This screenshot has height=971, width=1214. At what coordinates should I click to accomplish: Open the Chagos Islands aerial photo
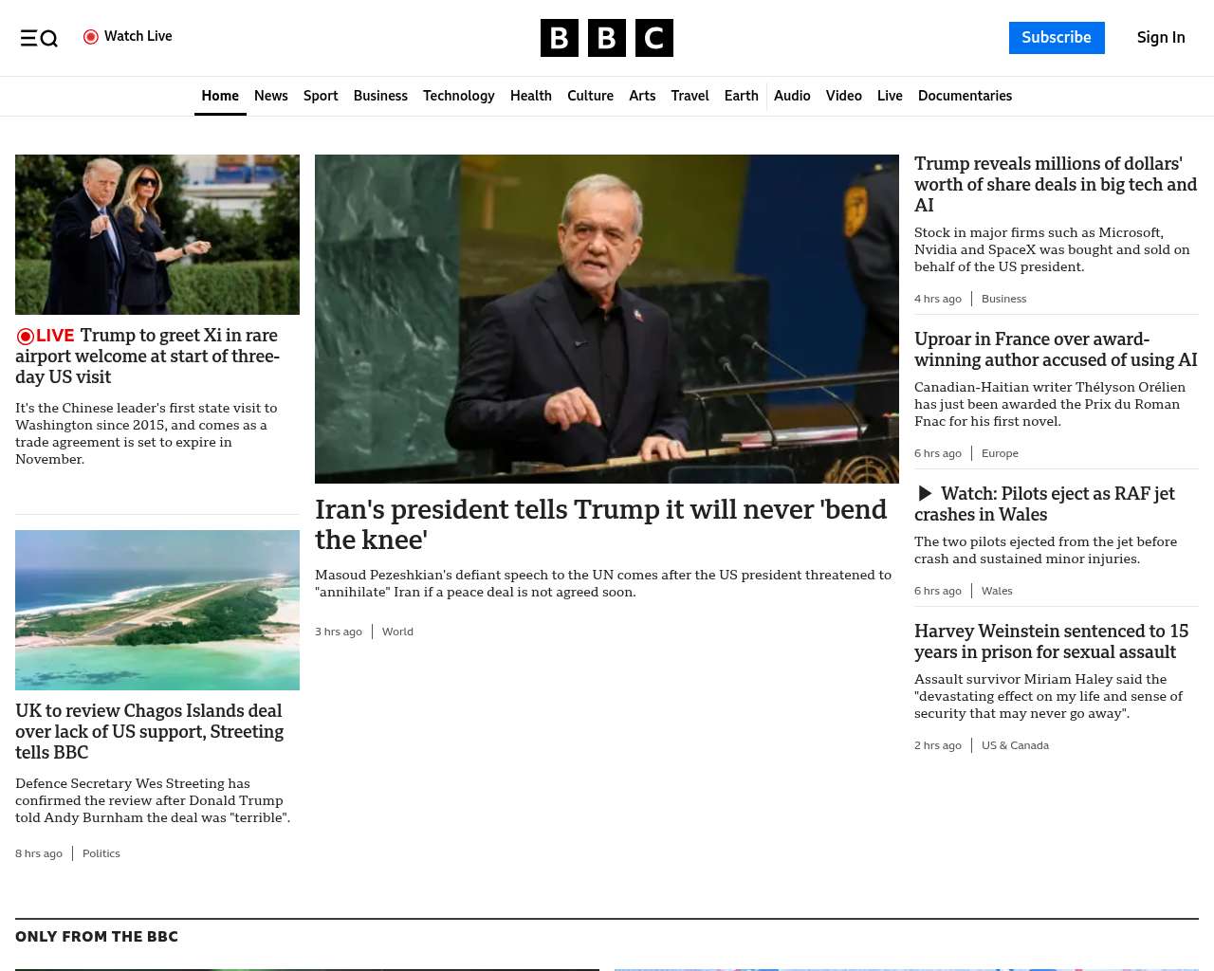(x=157, y=610)
